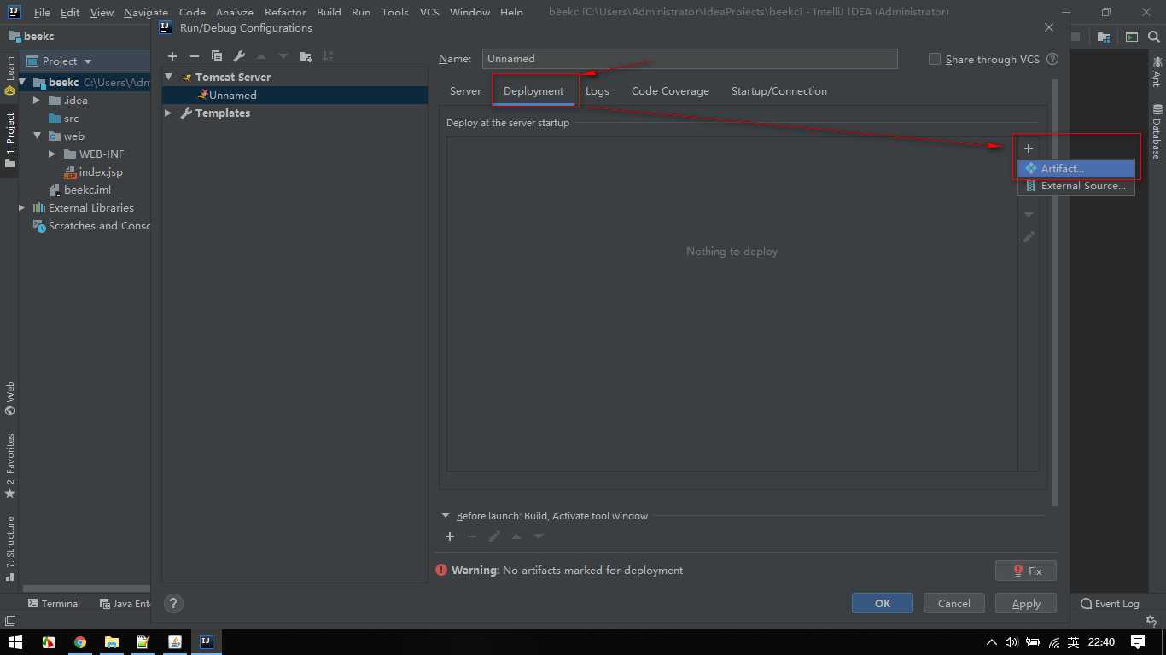The width and height of the screenshot is (1166, 655).
Task: Choose Artifact... from the popup
Action: (1076, 169)
